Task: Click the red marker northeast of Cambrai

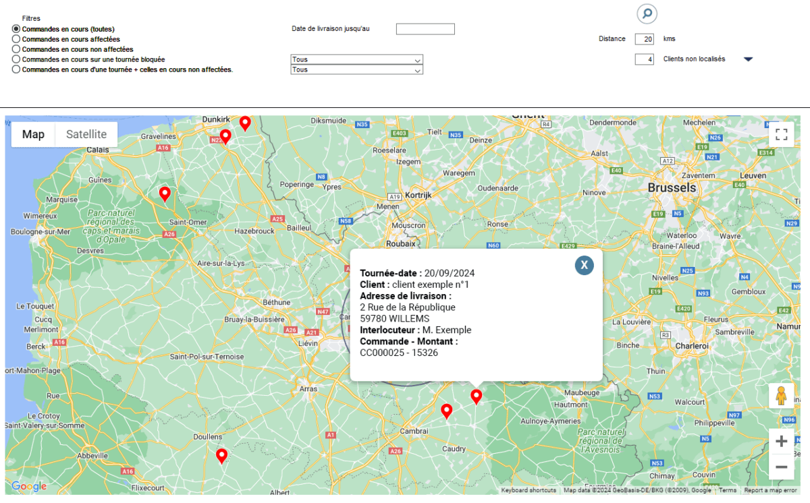Action: coord(446,411)
